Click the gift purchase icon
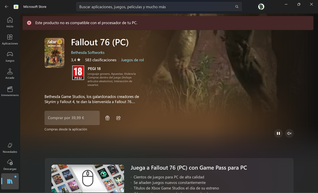The image size is (318, 193). (108, 118)
